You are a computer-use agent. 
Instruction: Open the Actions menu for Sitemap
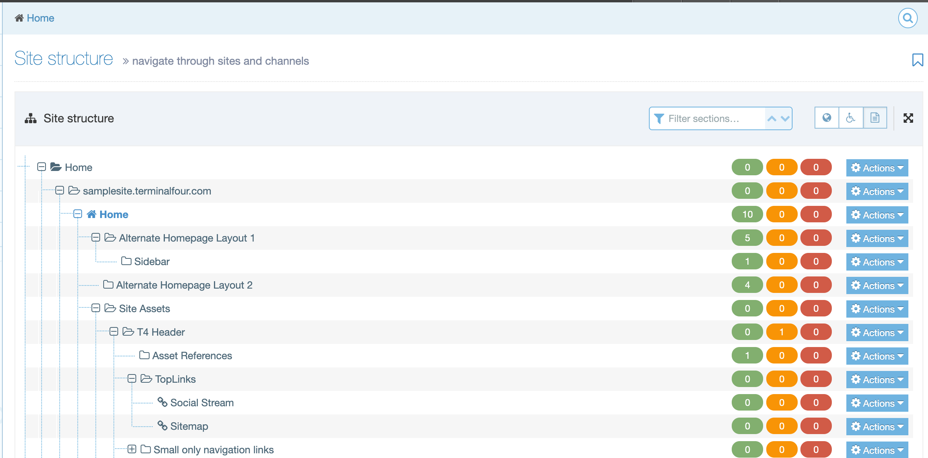point(877,427)
